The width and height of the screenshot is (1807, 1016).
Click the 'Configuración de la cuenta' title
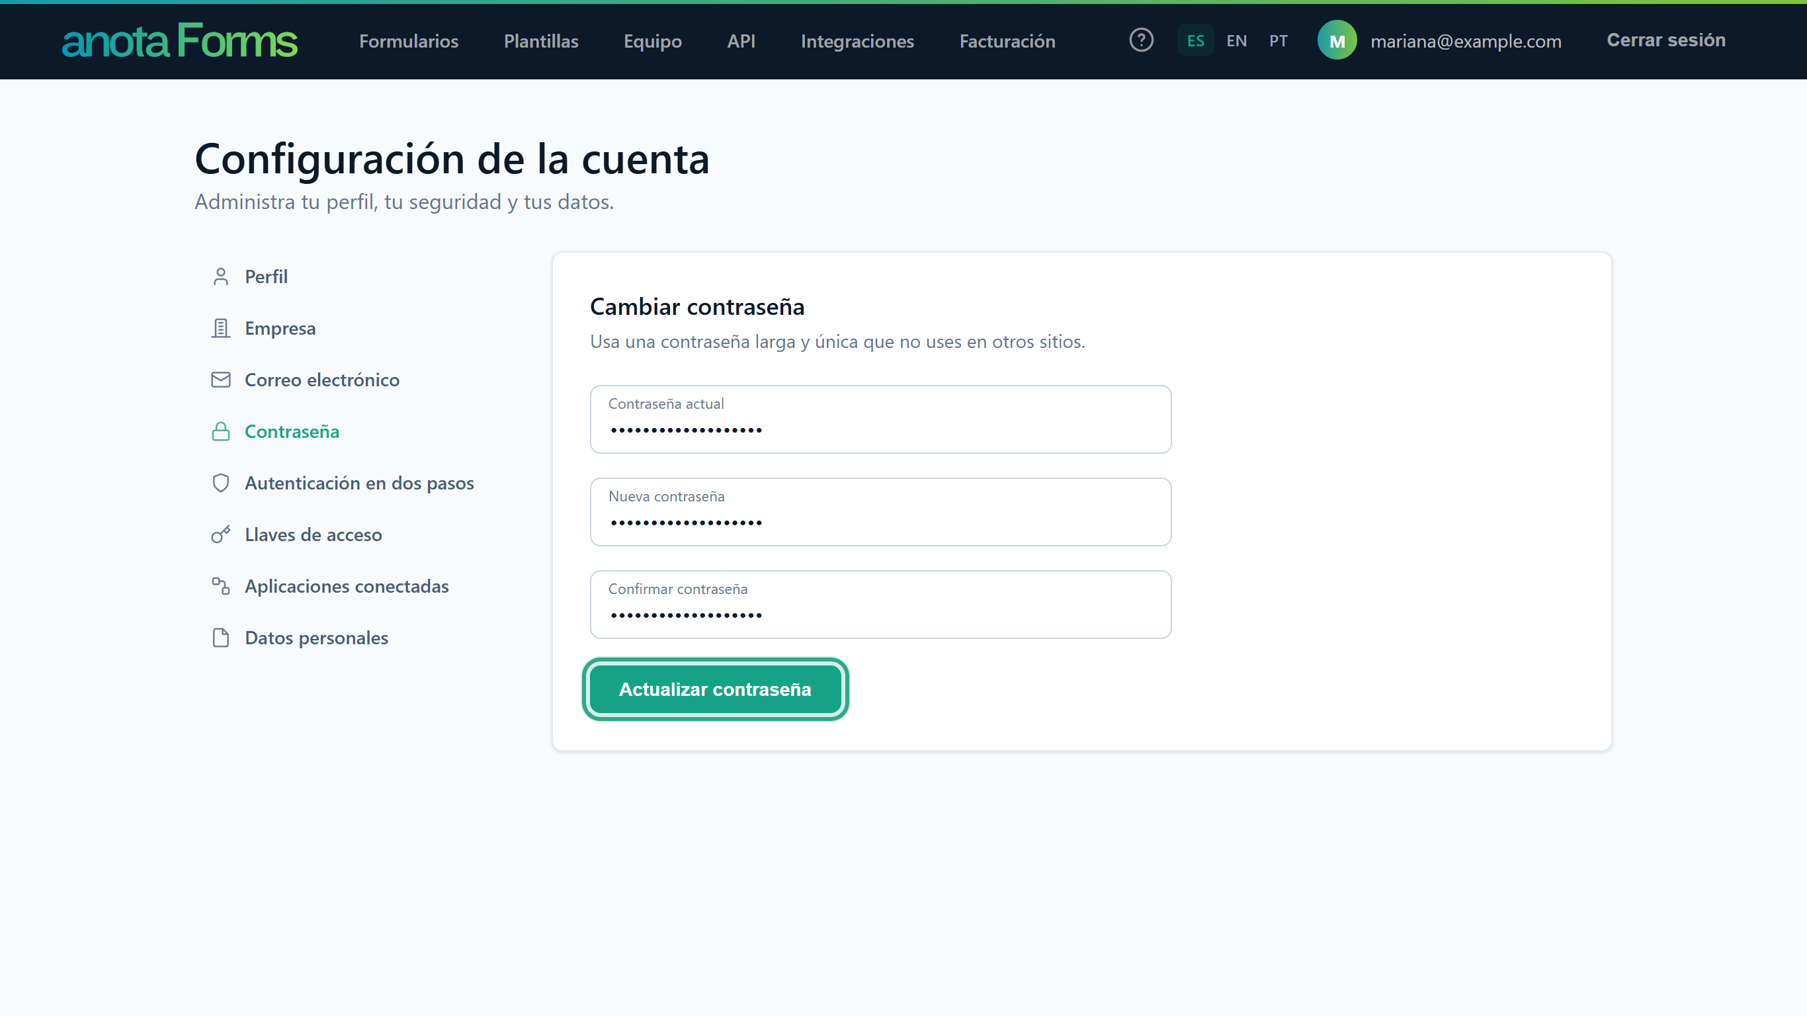452,159
